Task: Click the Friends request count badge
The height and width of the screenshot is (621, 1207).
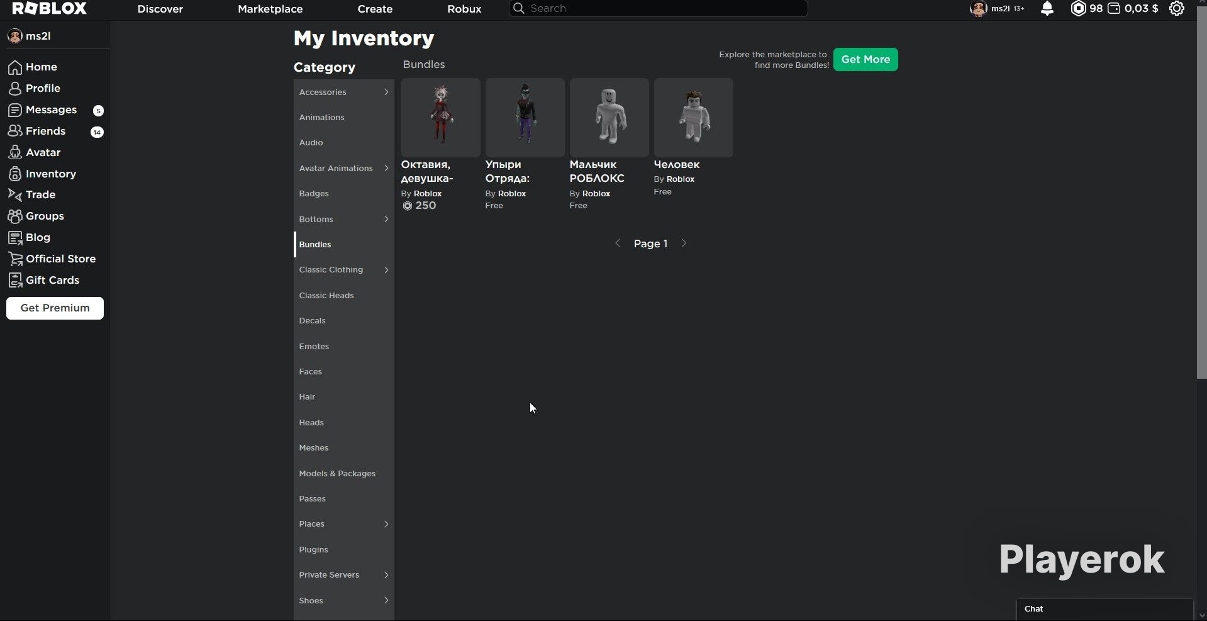Action: 97,132
